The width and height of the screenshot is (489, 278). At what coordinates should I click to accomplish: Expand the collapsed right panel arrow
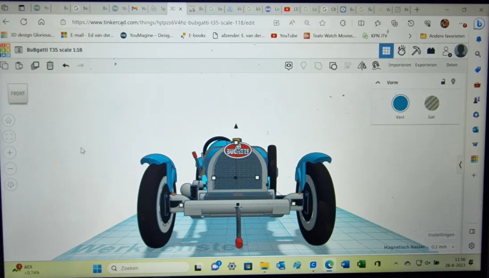(x=460, y=165)
